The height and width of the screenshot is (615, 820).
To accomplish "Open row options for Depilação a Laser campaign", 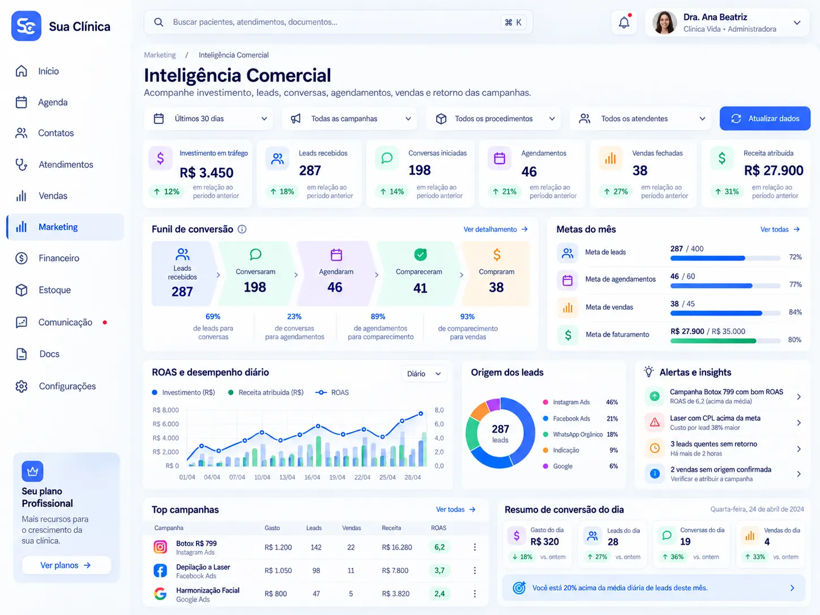I will (x=475, y=570).
